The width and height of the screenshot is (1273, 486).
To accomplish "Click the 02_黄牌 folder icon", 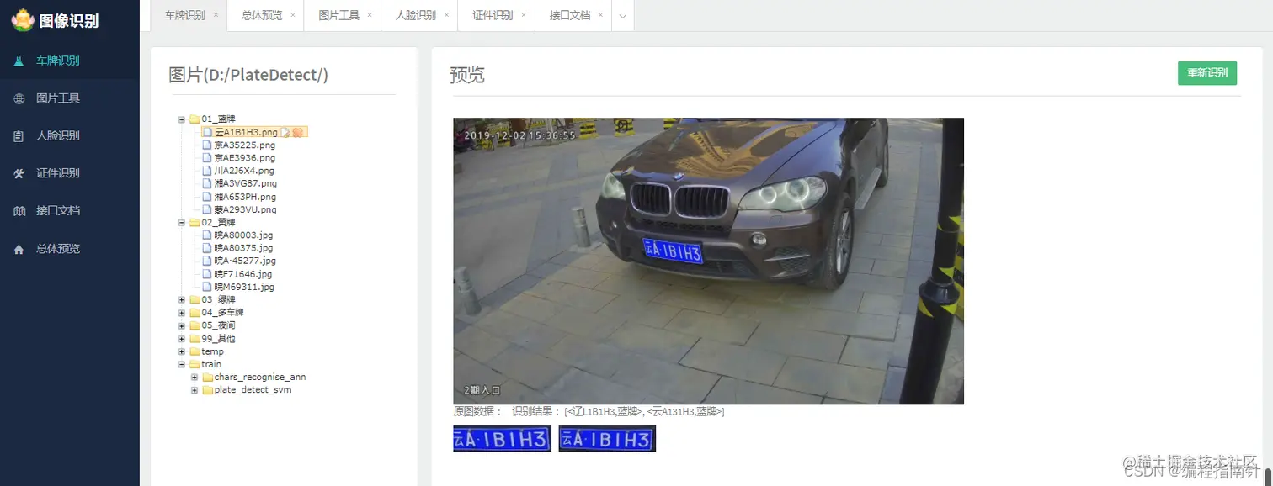I will point(194,223).
